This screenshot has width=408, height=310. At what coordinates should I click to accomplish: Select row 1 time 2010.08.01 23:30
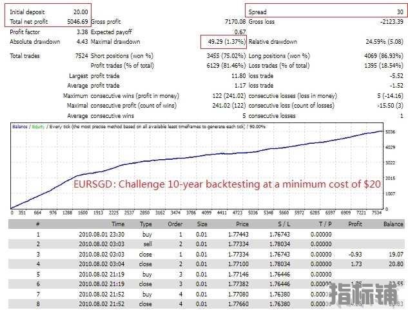(101, 235)
